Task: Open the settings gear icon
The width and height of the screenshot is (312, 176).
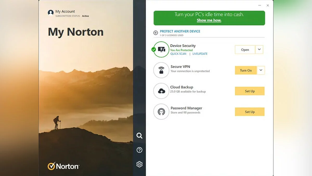Action: (x=140, y=164)
